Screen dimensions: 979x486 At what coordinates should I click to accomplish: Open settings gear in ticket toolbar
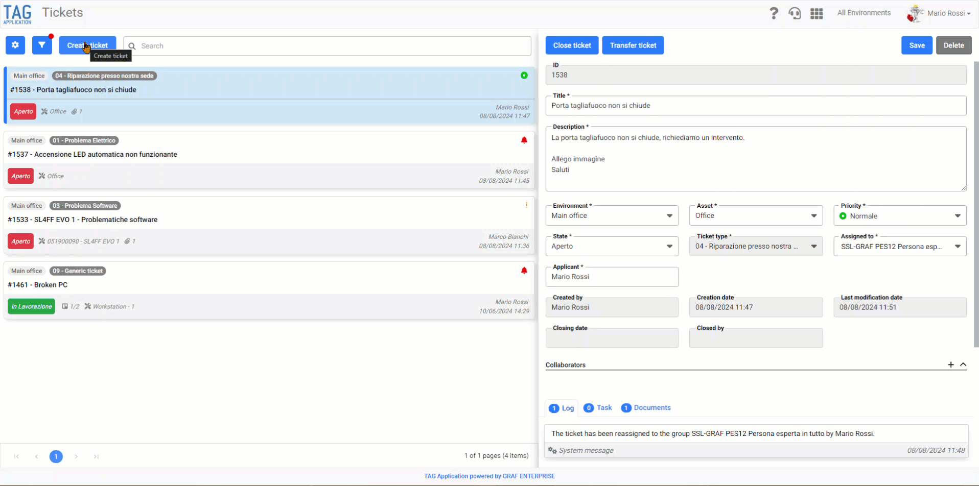click(15, 45)
